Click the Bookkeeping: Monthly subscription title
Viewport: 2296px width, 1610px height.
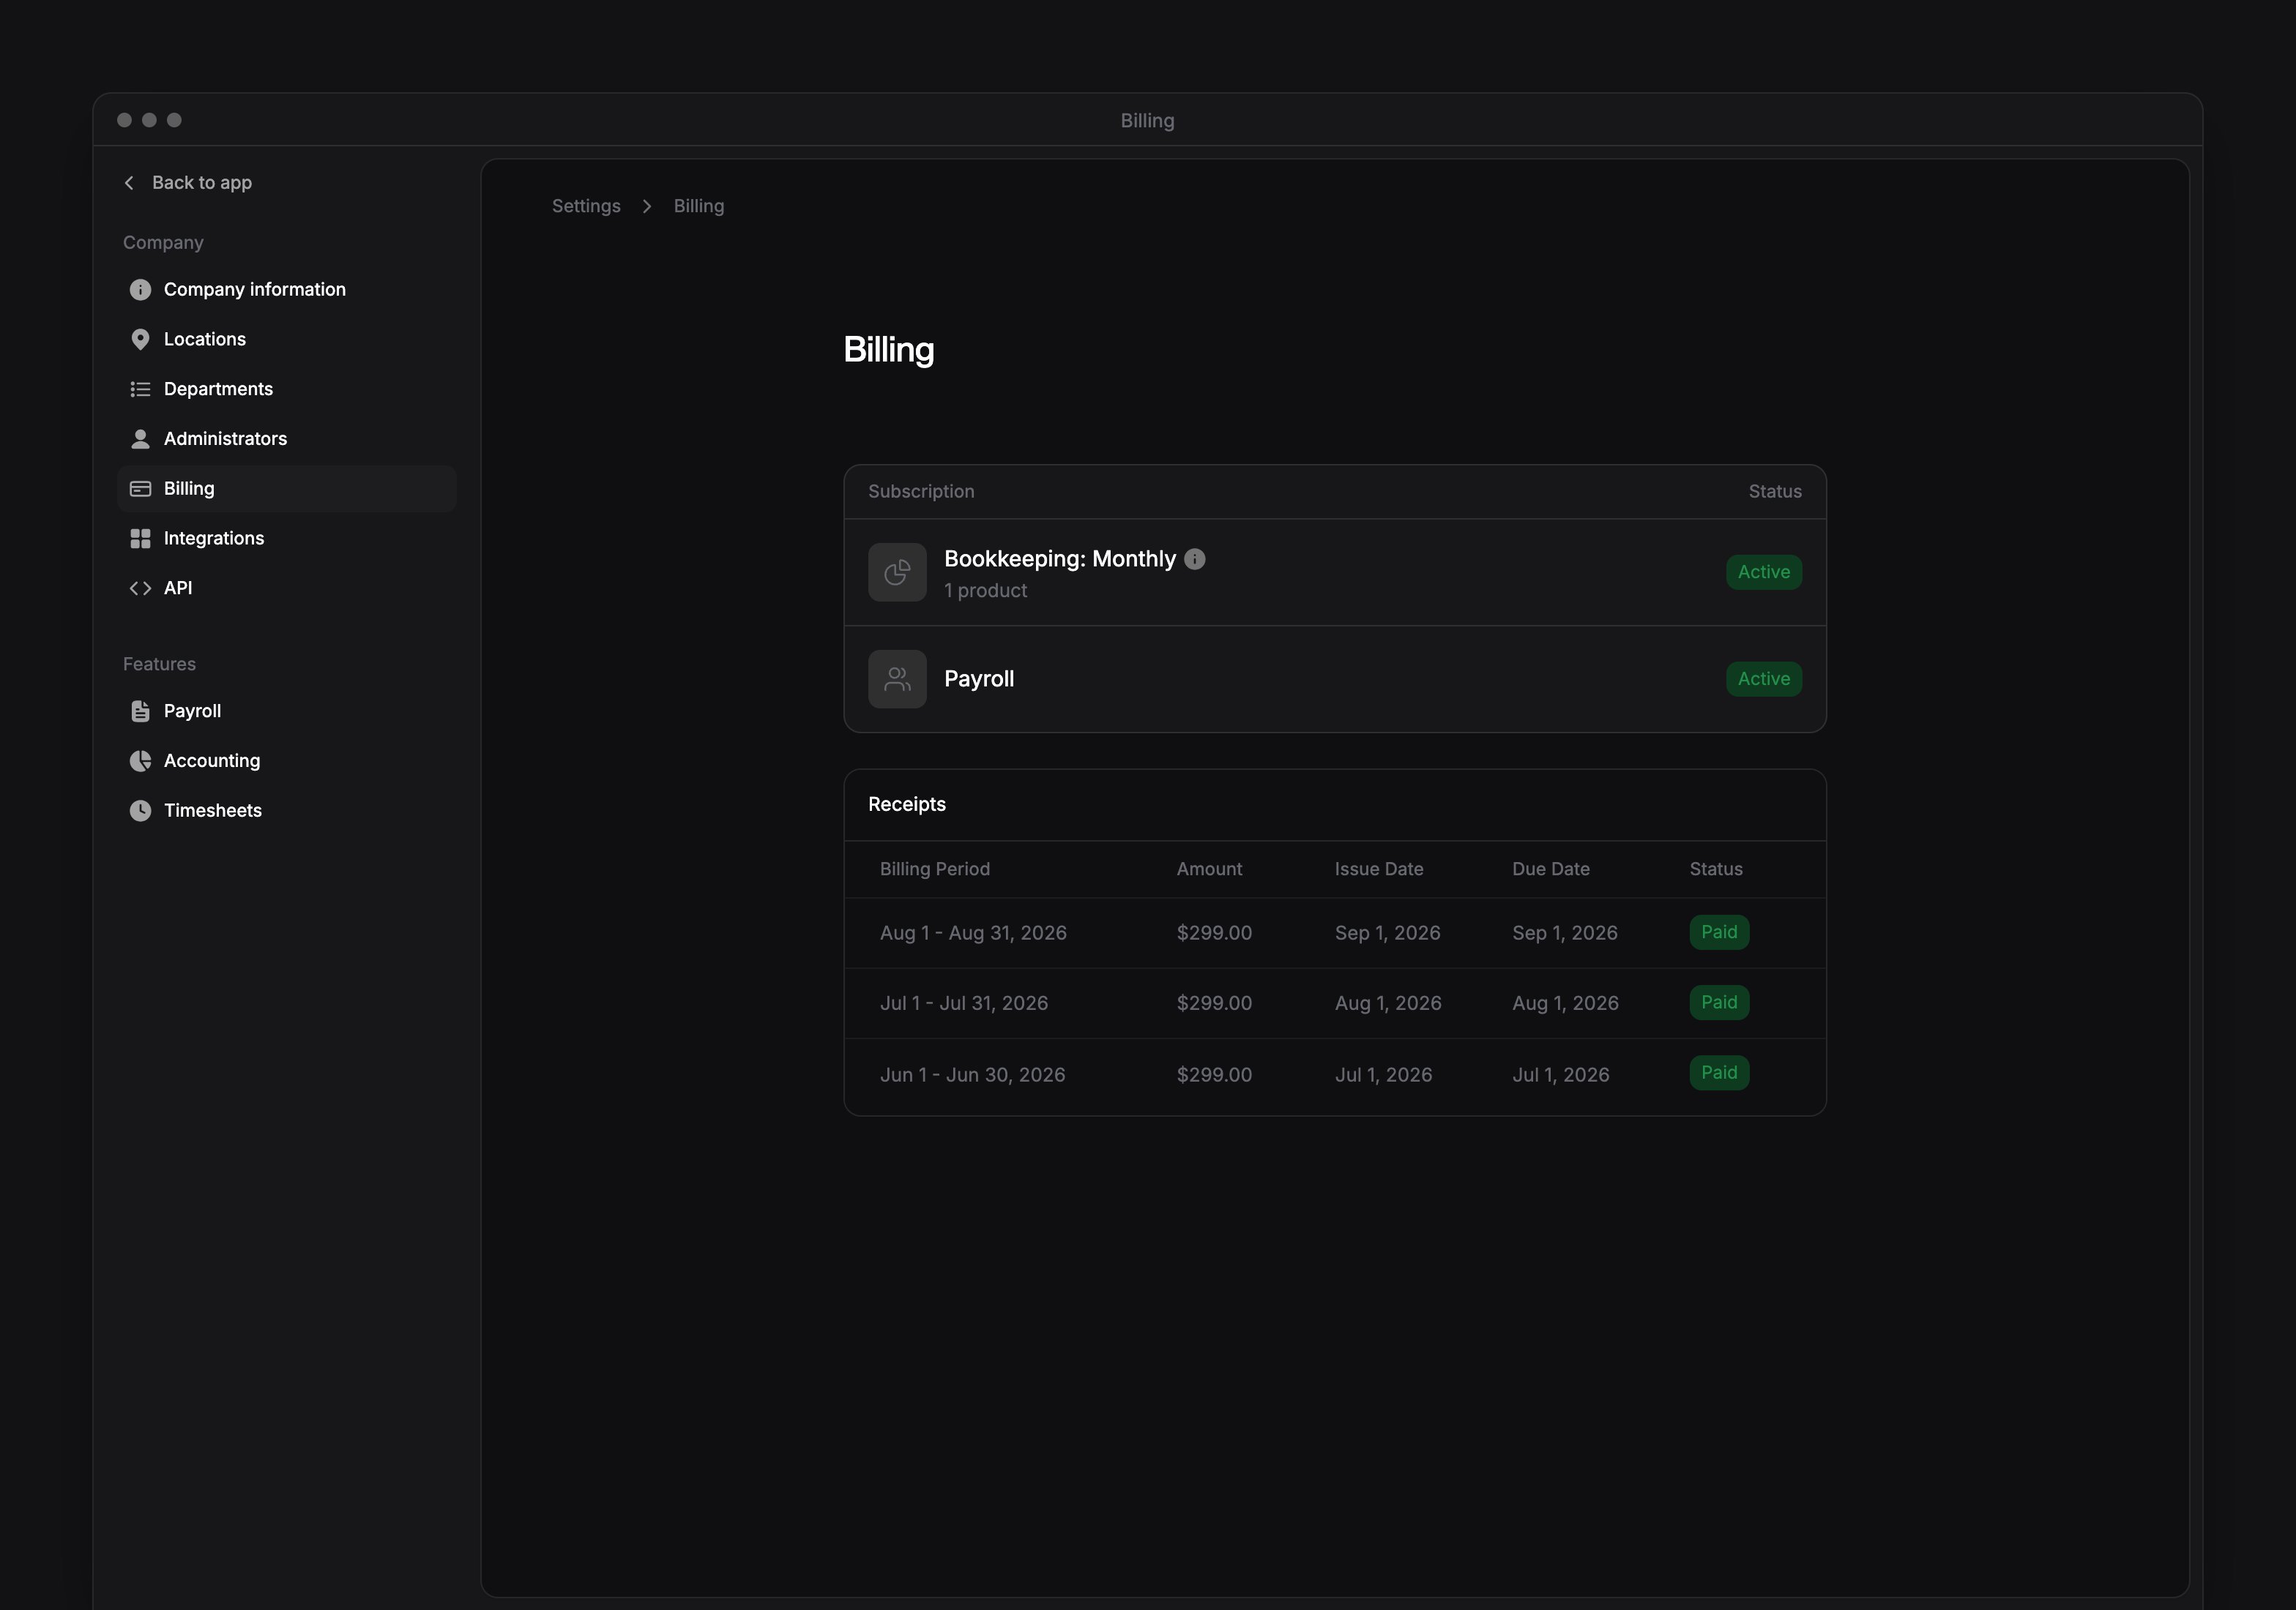click(1060, 558)
